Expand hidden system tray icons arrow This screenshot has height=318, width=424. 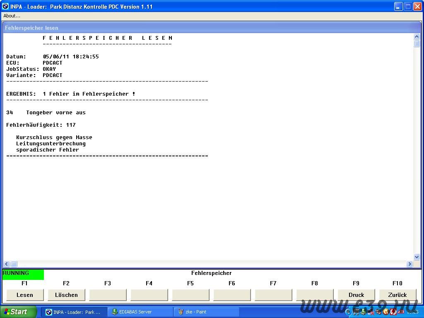pyautogui.click(x=348, y=312)
